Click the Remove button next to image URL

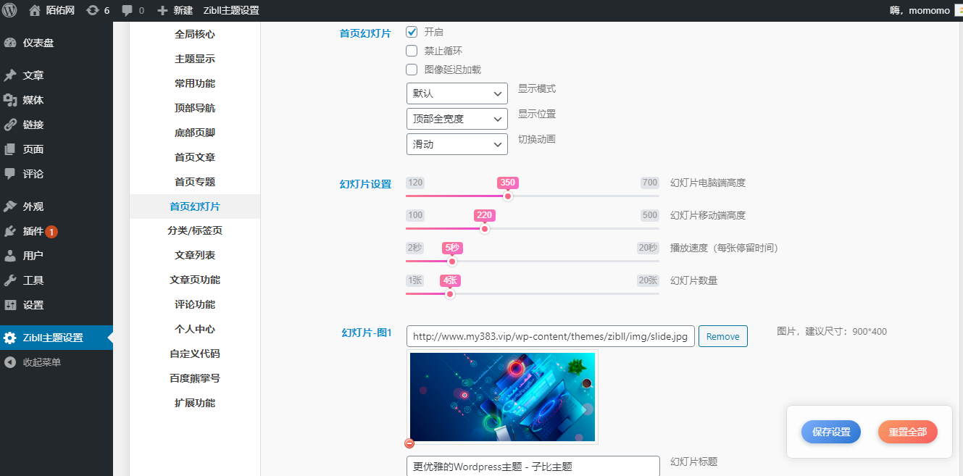(722, 335)
